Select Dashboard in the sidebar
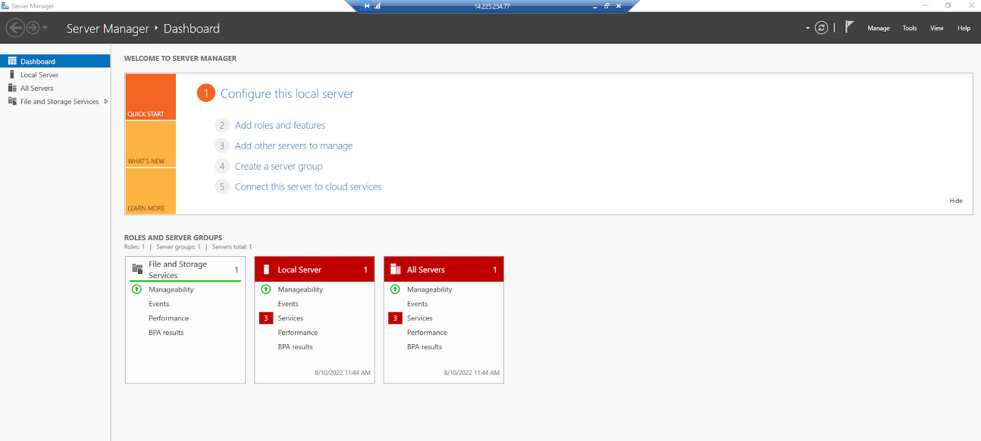 (55, 61)
